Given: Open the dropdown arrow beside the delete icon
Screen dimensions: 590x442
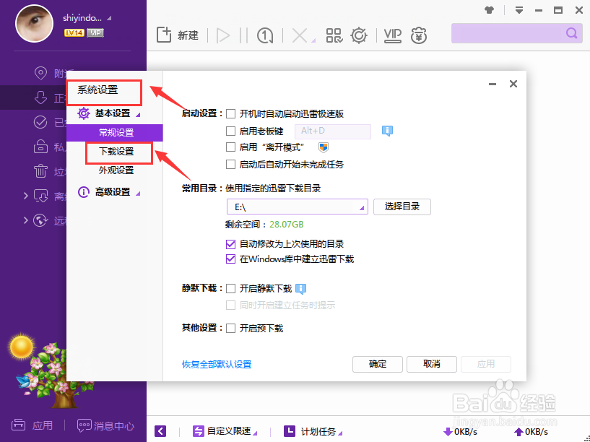Looking at the screenshot, I should (x=313, y=40).
